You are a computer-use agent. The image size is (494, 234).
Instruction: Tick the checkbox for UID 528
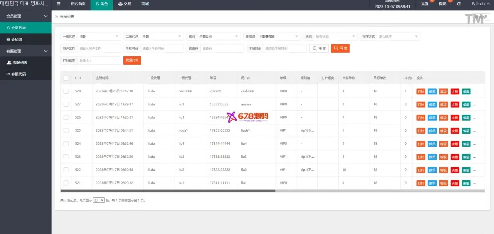click(66, 91)
